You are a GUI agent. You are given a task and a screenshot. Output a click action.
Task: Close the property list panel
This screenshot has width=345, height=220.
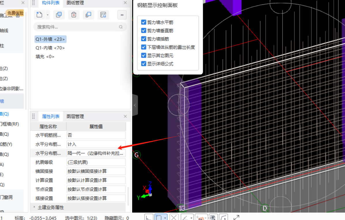[125, 116]
